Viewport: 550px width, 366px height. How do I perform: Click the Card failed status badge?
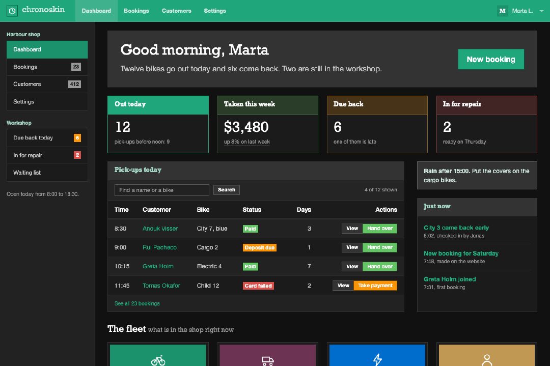click(258, 286)
